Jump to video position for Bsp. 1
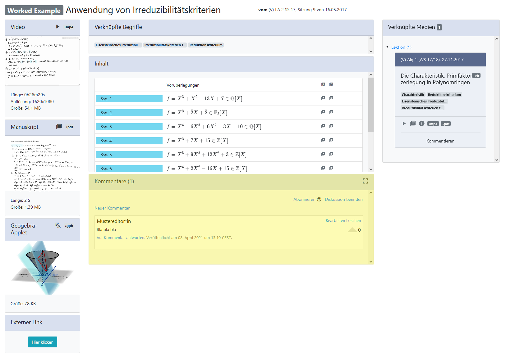 (x=323, y=98)
